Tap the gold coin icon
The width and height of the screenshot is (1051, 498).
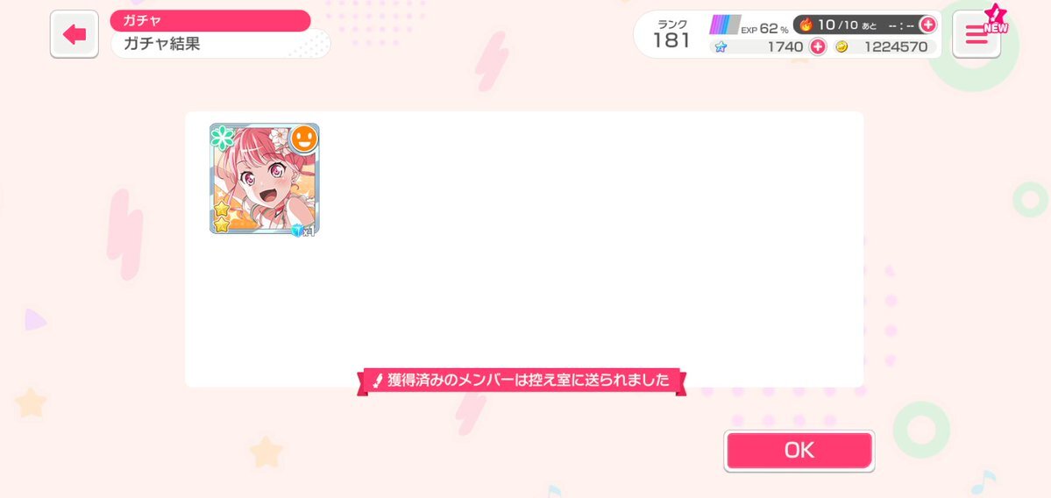(x=842, y=47)
